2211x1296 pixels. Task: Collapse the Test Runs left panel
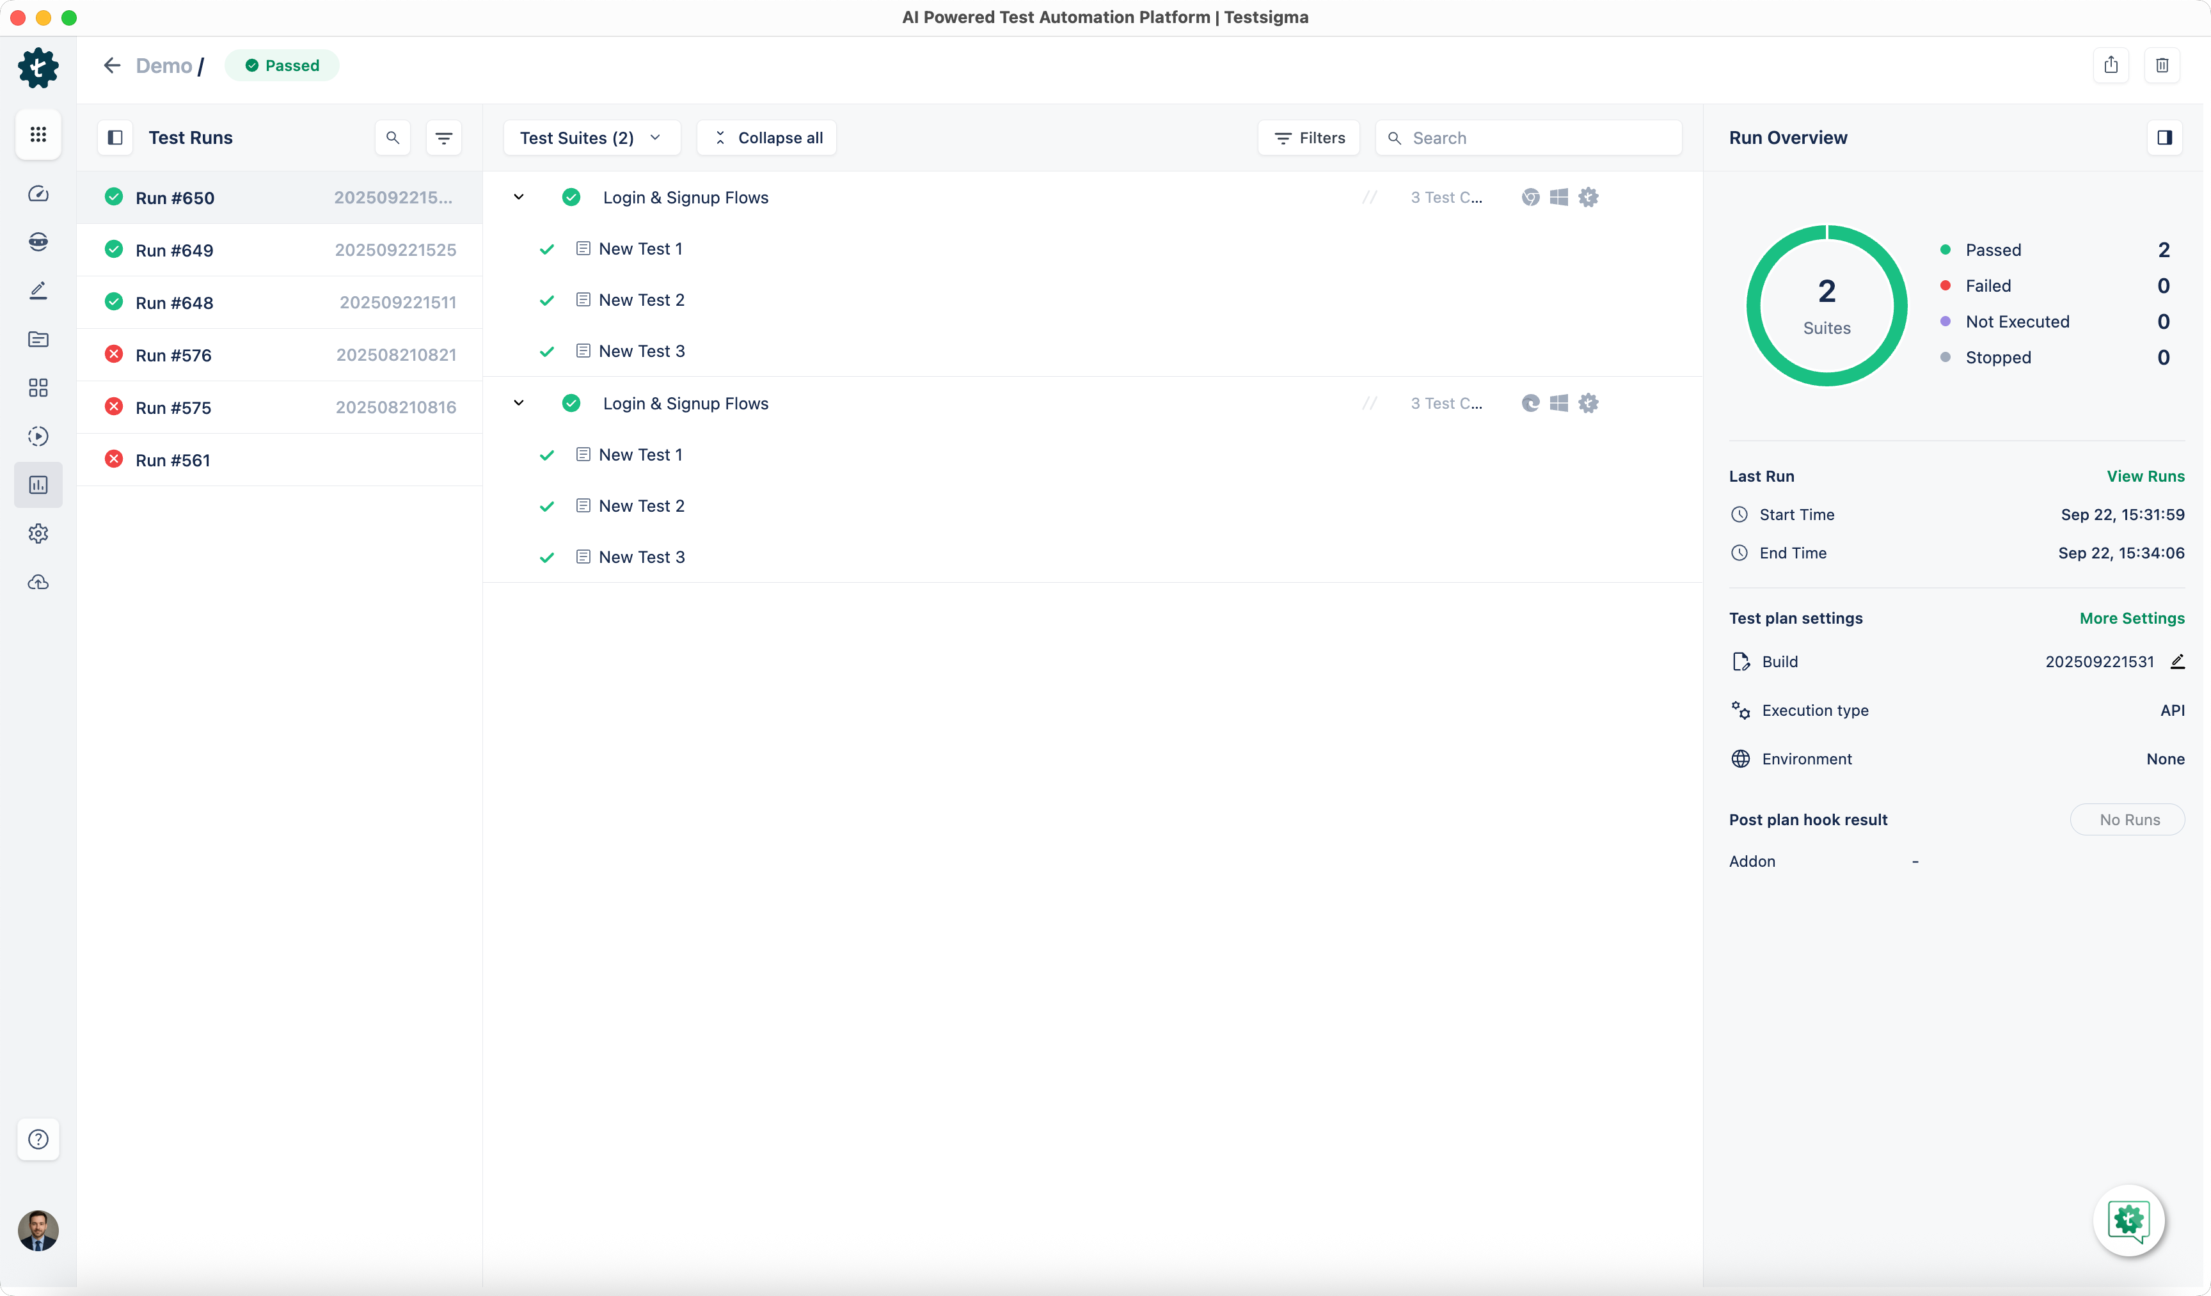pos(115,138)
